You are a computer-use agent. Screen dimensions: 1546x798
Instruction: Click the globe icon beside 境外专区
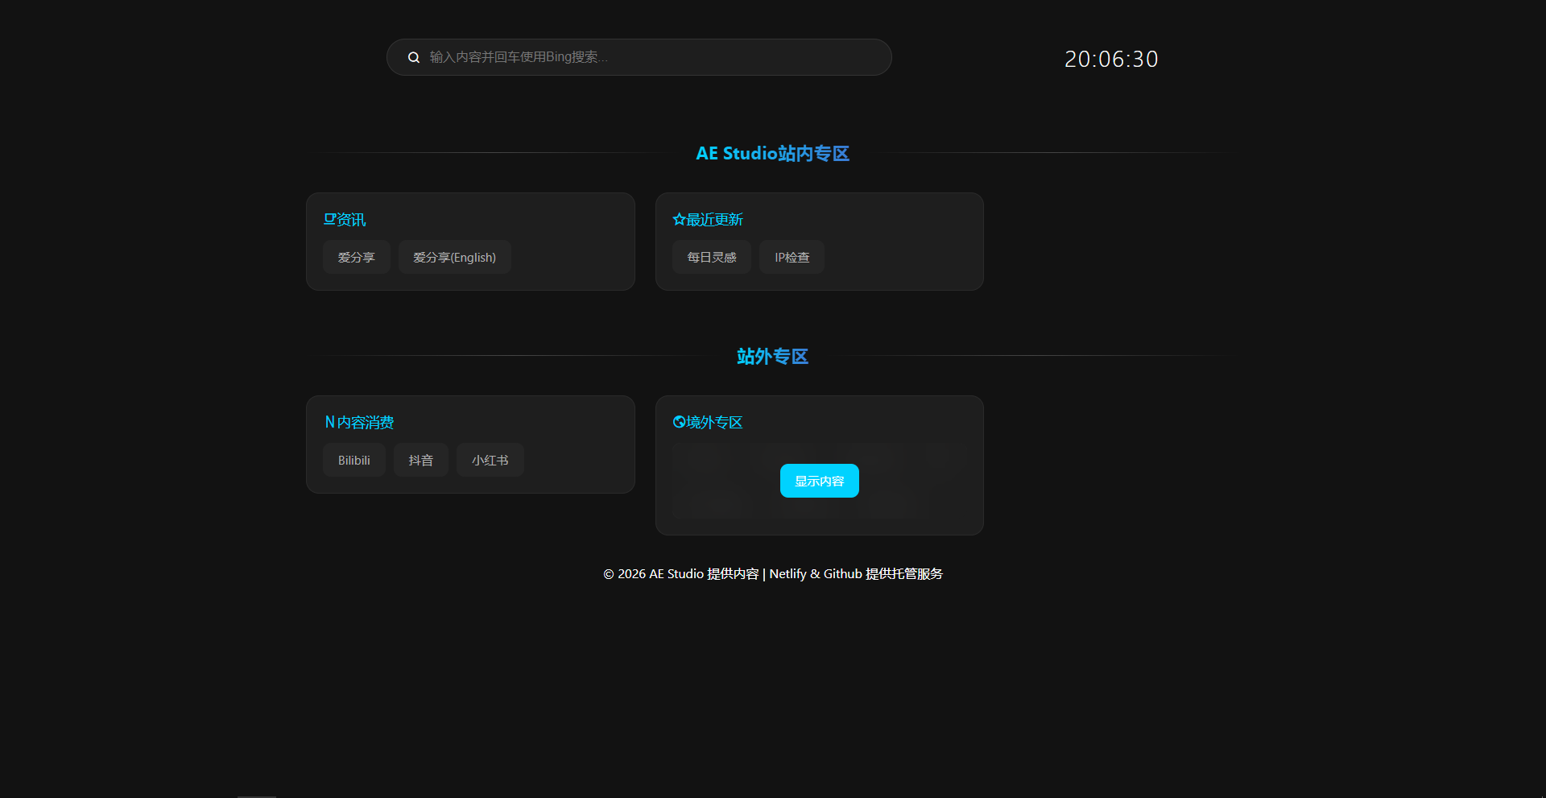tap(679, 422)
